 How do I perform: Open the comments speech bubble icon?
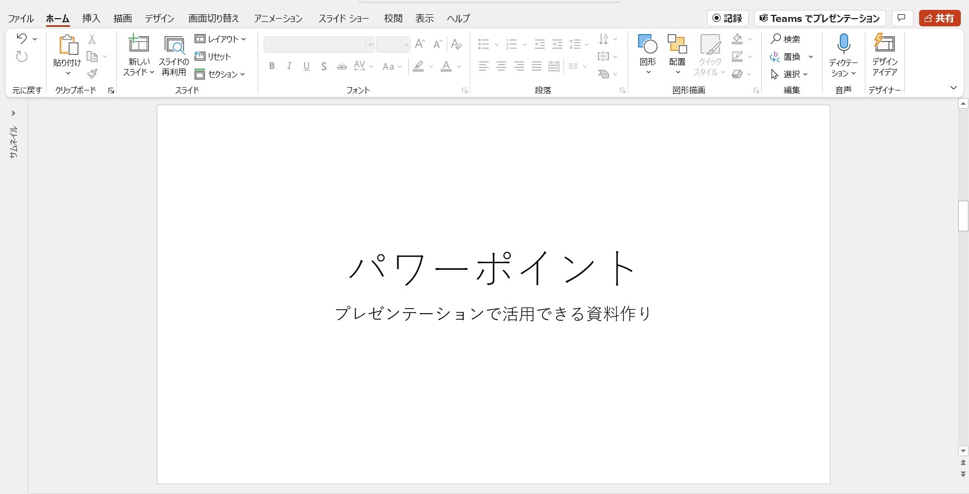[x=902, y=18]
